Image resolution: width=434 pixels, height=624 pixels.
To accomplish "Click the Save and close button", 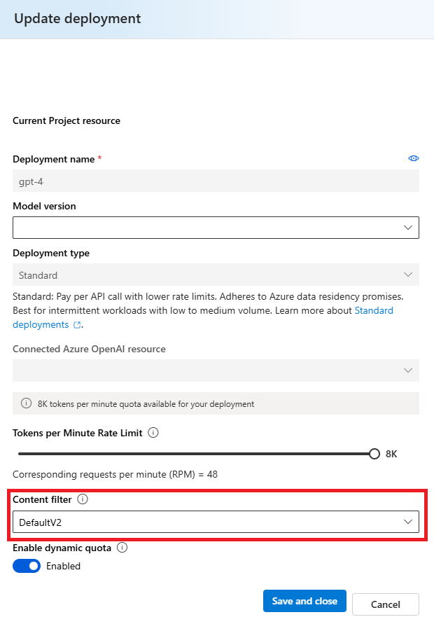I will (x=304, y=601).
